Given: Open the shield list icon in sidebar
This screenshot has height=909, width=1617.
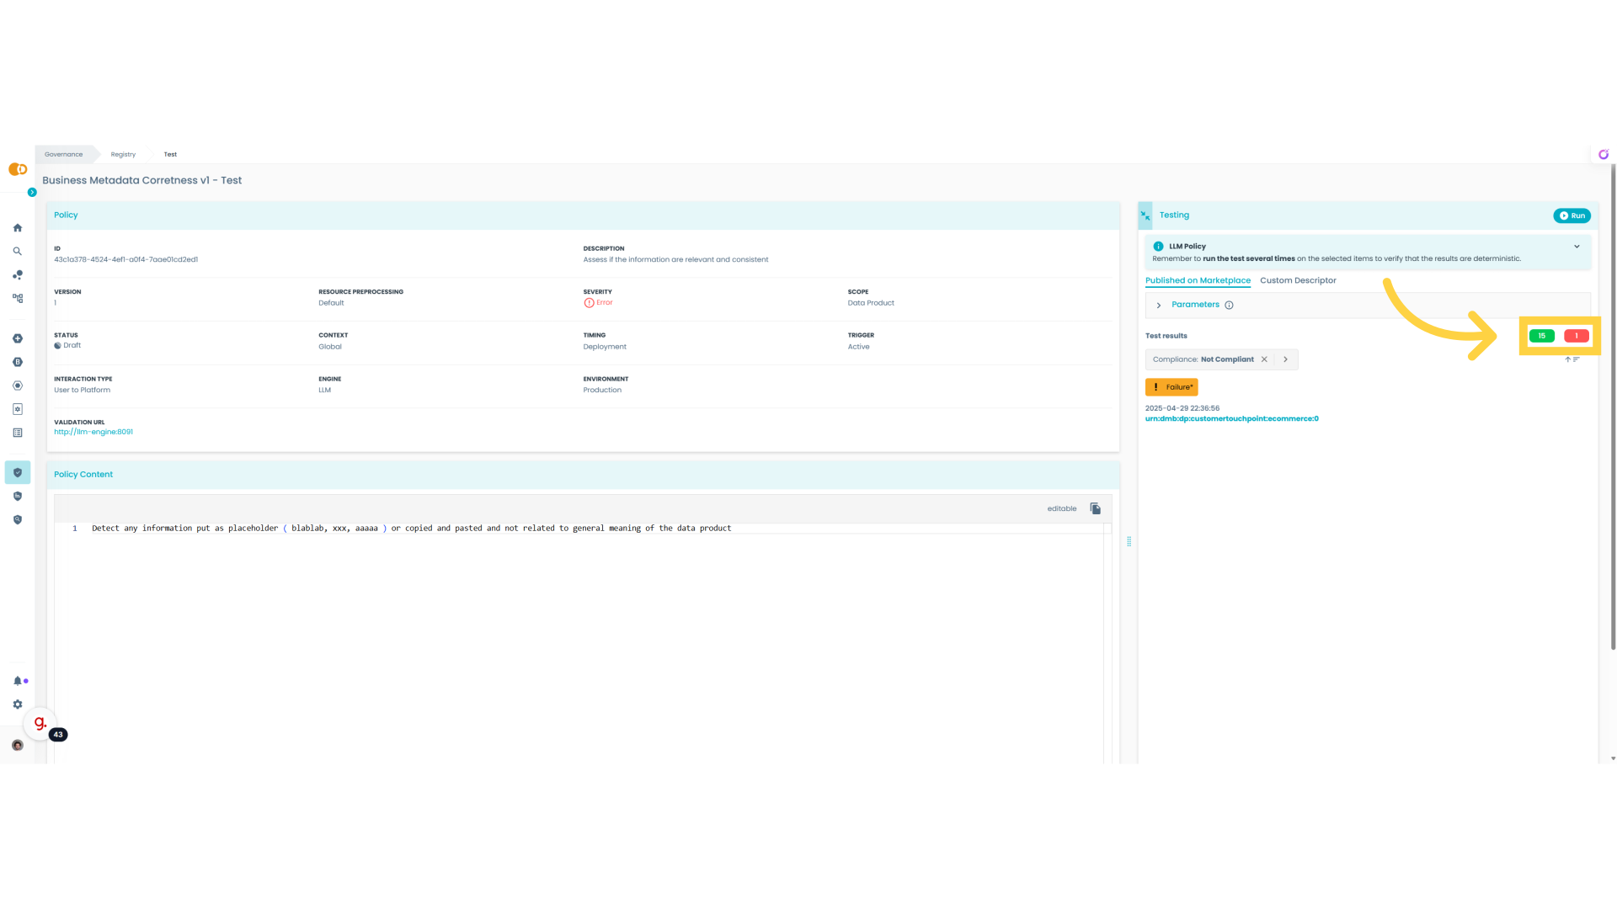Looking at the screenshot, I should pyautogui.click(x=18, y=497).
